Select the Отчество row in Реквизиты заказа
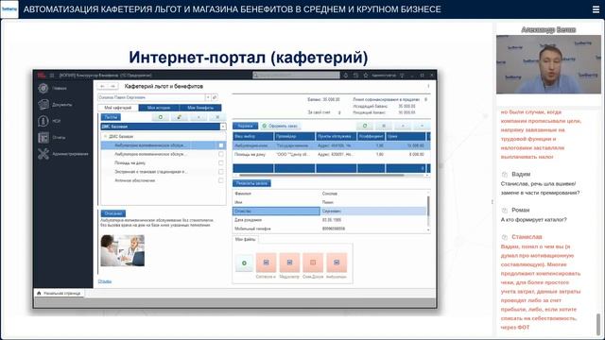The height and width of the screenshot is (340, 605). point(330,211)
